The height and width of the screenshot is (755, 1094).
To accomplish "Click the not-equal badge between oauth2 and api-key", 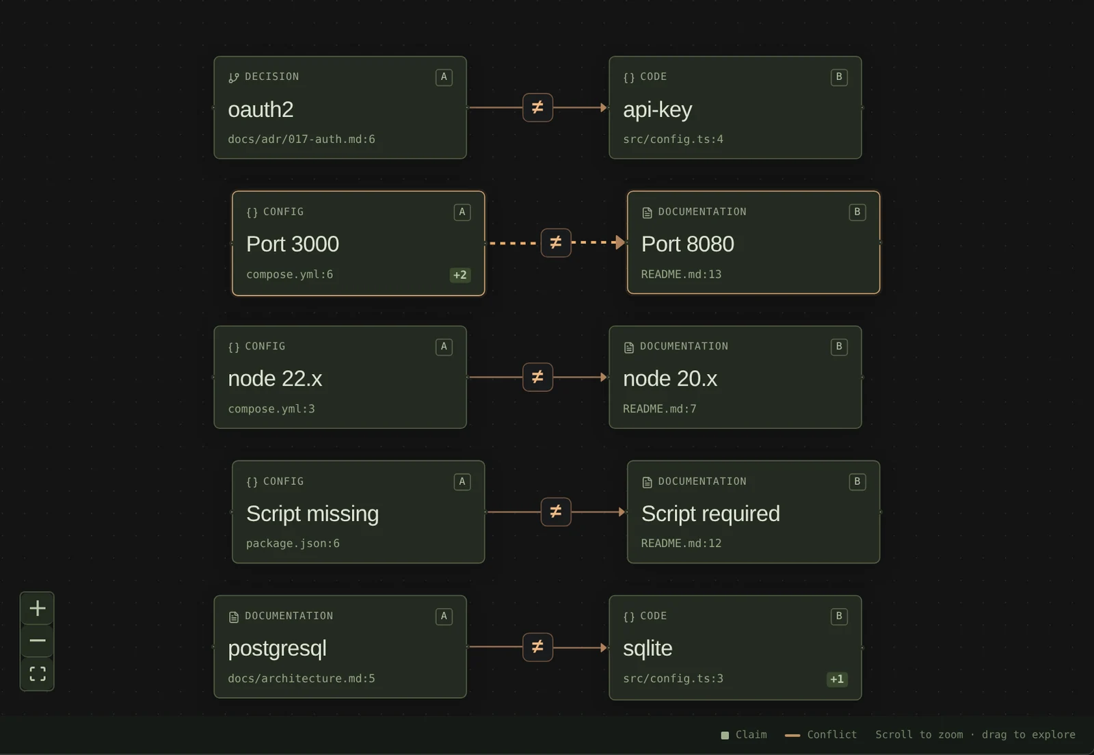I will (537, 107).
